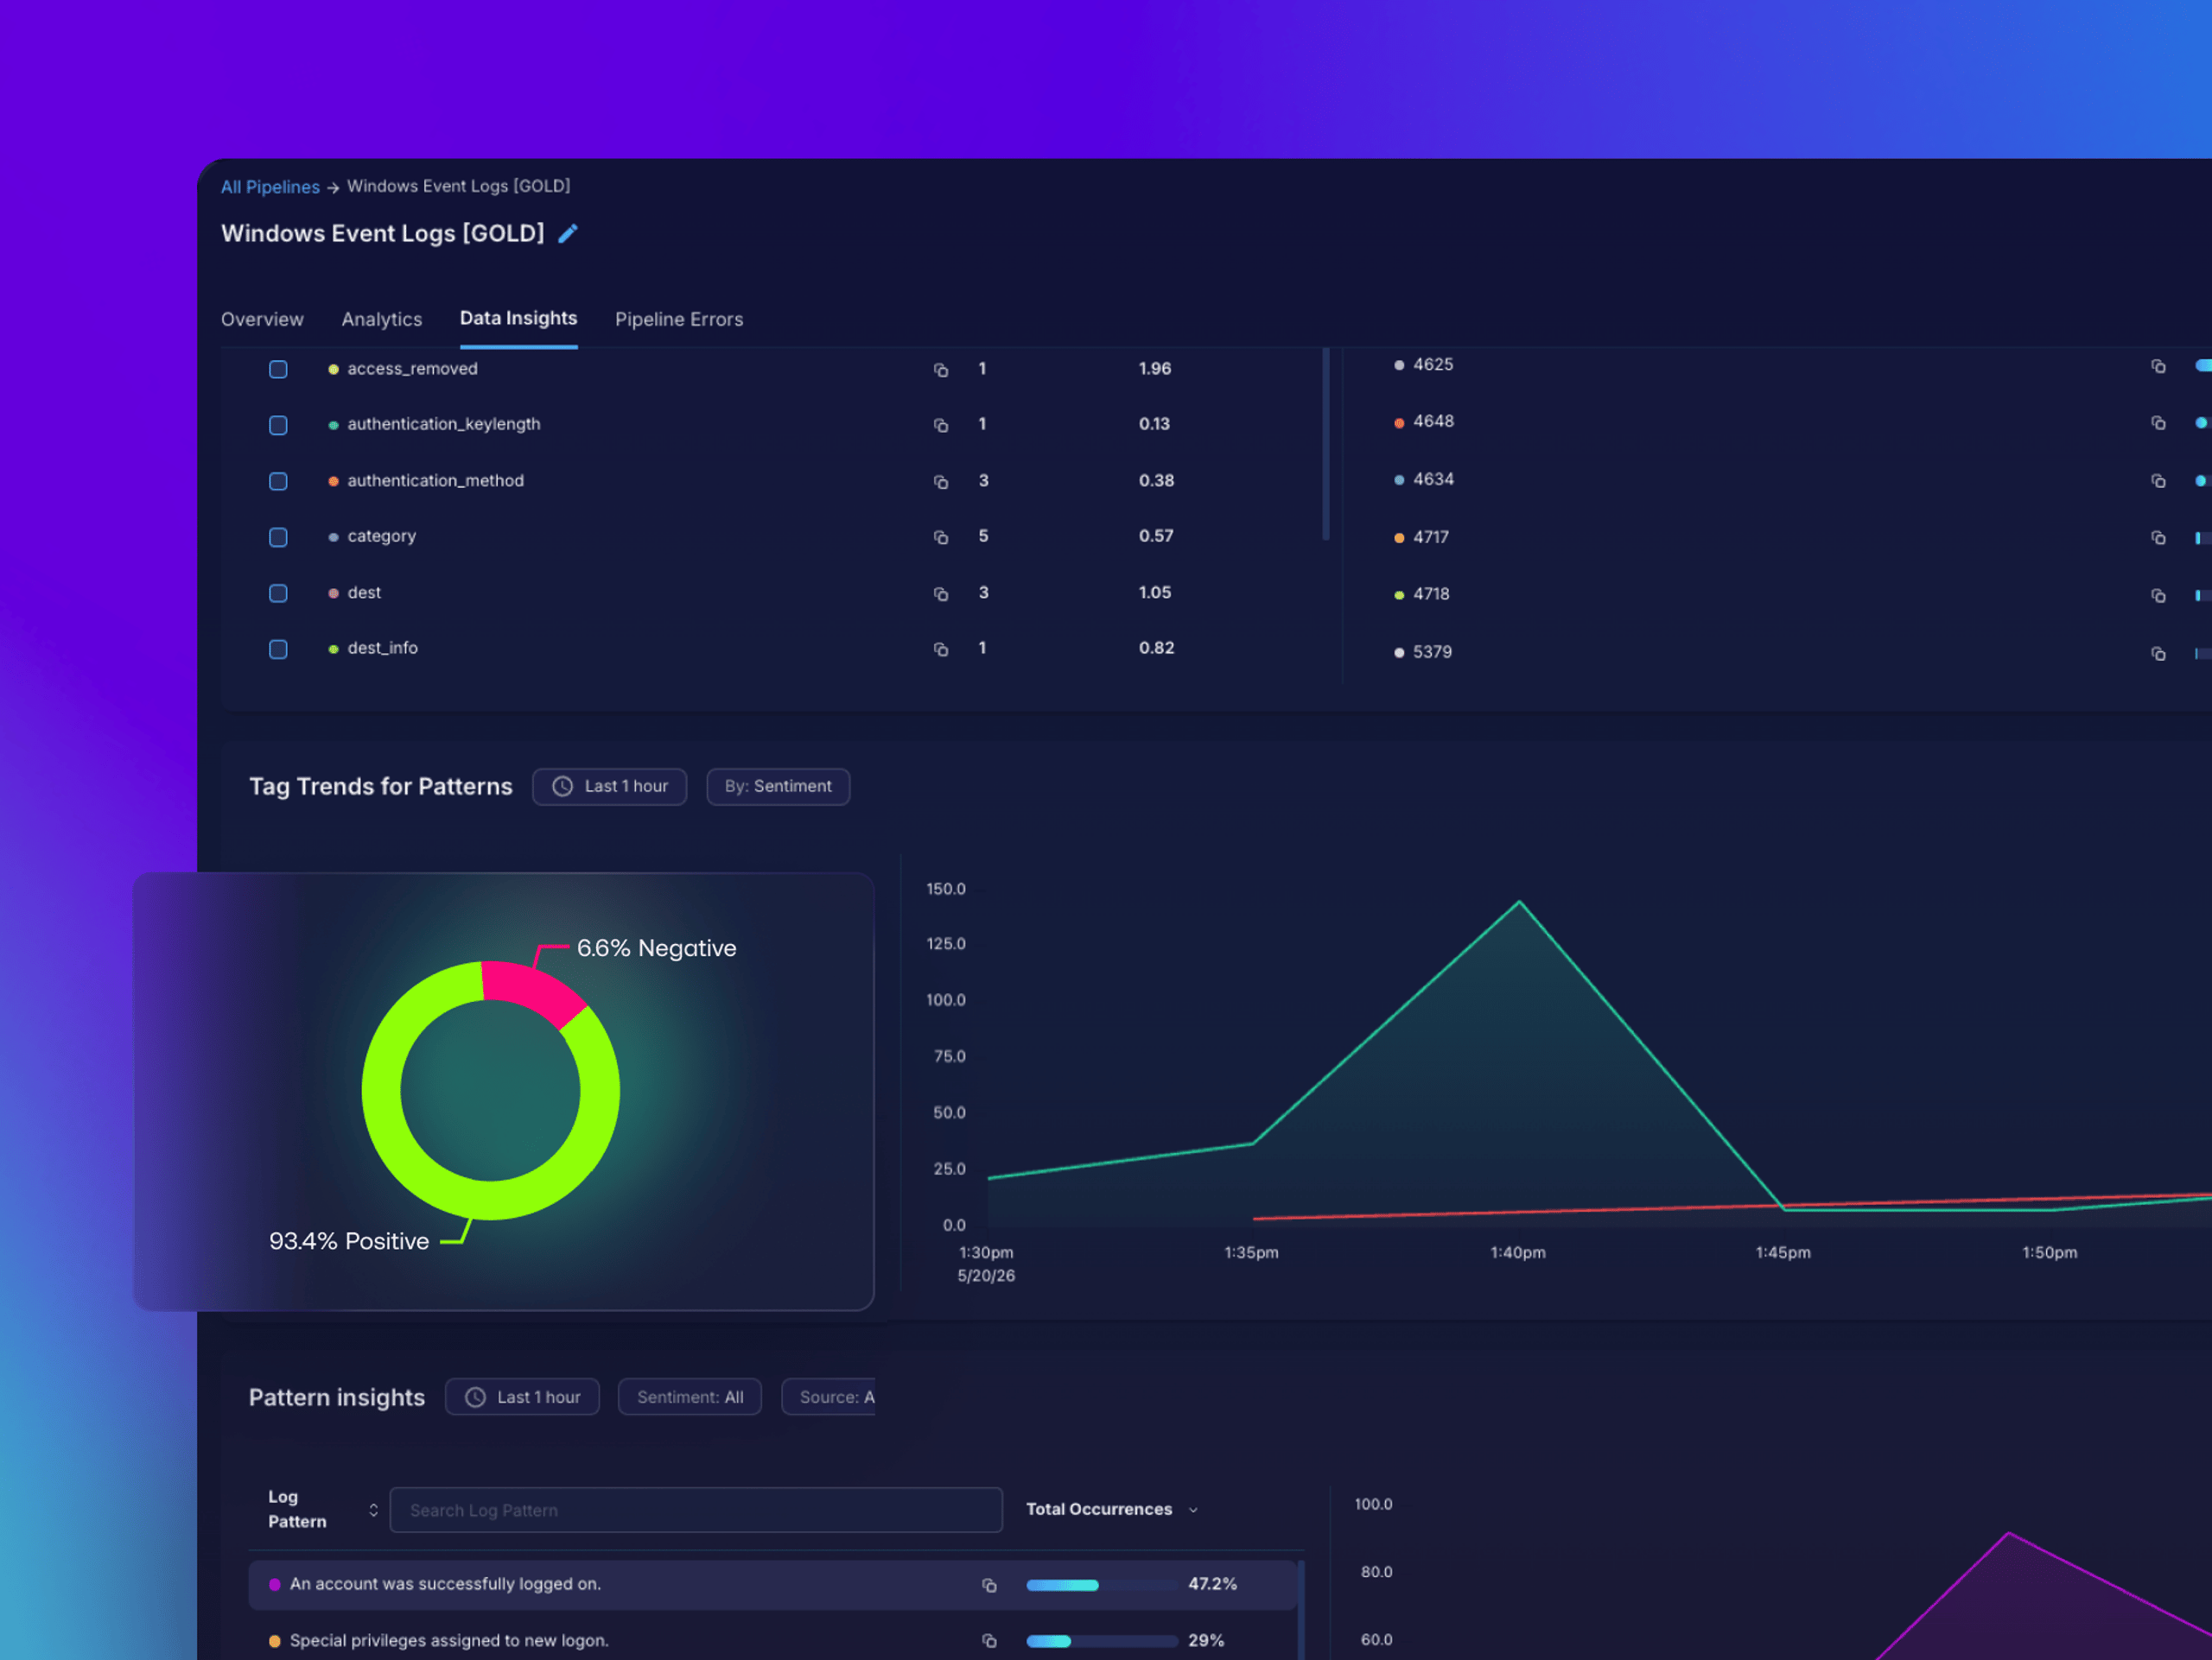This screenshot has width=2212, height=1660.
Task: Click the 4717 value entry
Action: tap(1431, 538)
